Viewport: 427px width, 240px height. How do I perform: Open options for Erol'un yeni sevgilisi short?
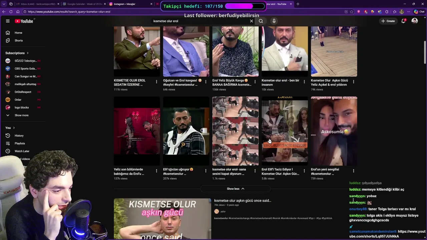(354, 171)
